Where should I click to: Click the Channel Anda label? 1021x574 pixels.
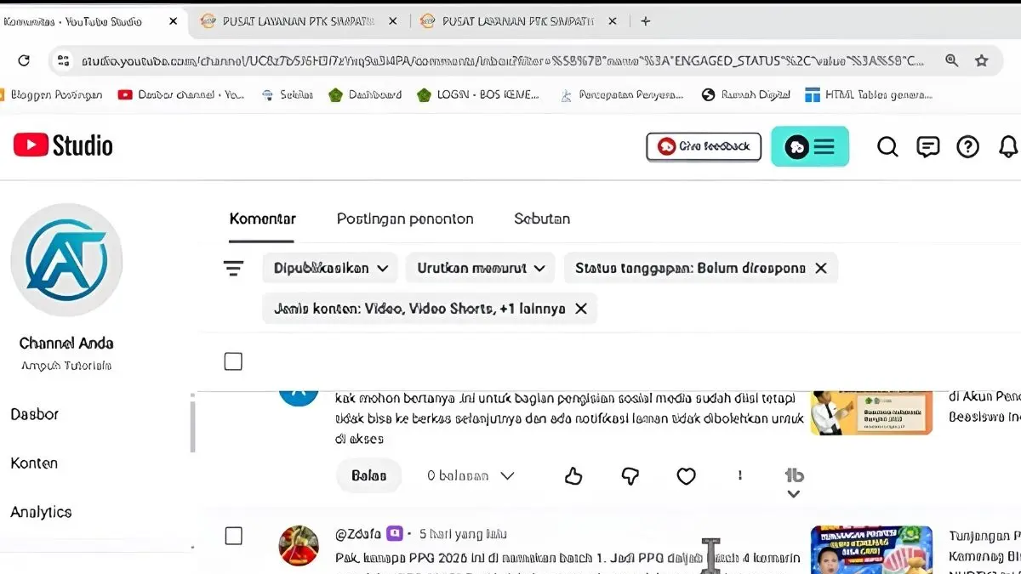point(66,344)
